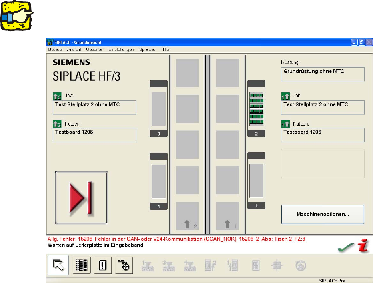The height and width of the screenshot is (283, 373).
Task: Open the Hilfe menu
Action: click(x=165, y=49)
